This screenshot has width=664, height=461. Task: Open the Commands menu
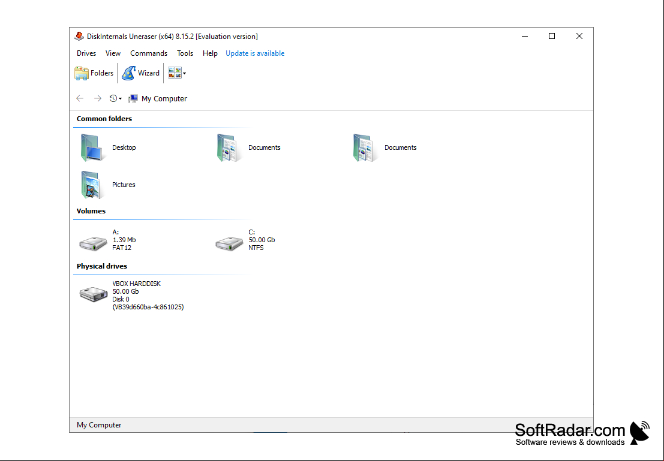tap(149, 53)
